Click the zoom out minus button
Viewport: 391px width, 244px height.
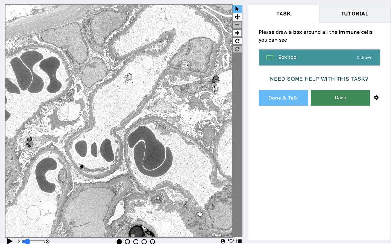(237, 25)
